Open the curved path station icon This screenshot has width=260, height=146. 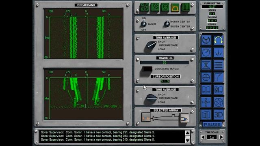(219, 77)
